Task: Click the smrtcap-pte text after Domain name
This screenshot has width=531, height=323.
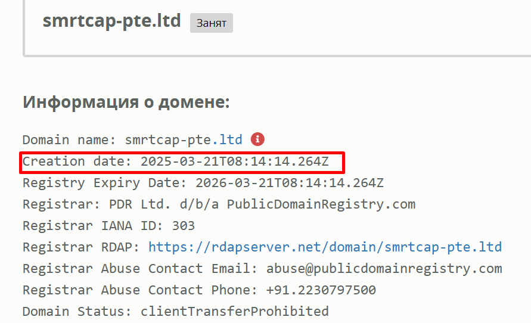Action: (168, 140)
